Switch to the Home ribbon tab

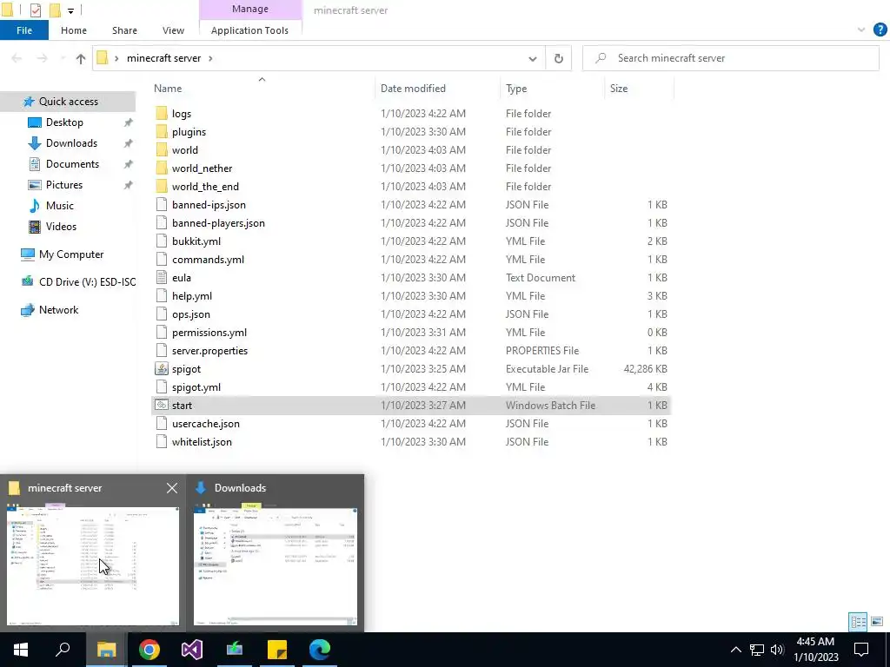[74, 30]
